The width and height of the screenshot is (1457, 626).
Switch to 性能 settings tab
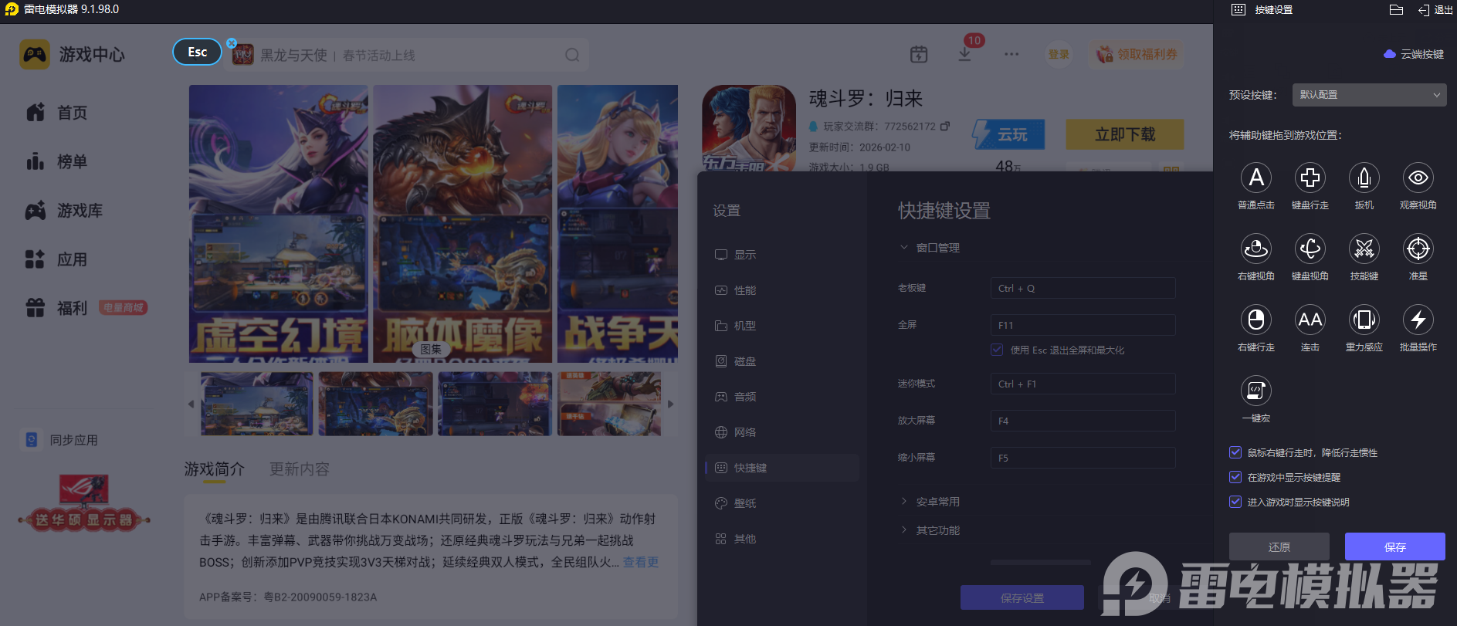coord(782,290)
